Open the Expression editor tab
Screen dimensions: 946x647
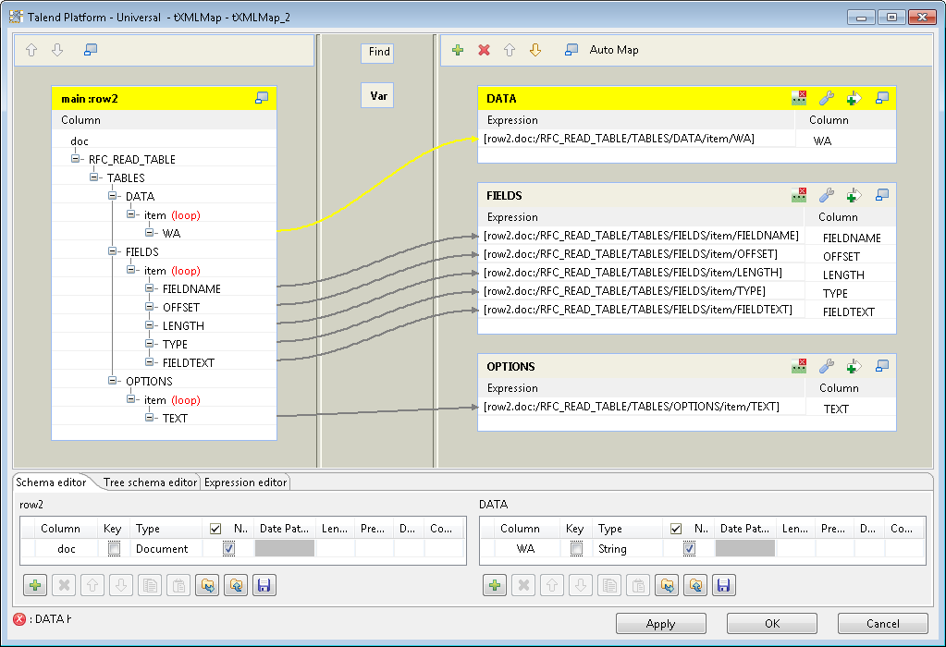click(x=244, y=482)
